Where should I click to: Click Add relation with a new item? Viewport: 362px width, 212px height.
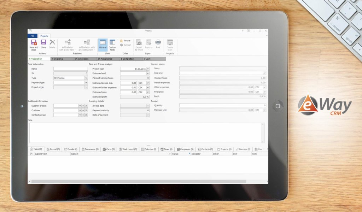tap(68, 45)
